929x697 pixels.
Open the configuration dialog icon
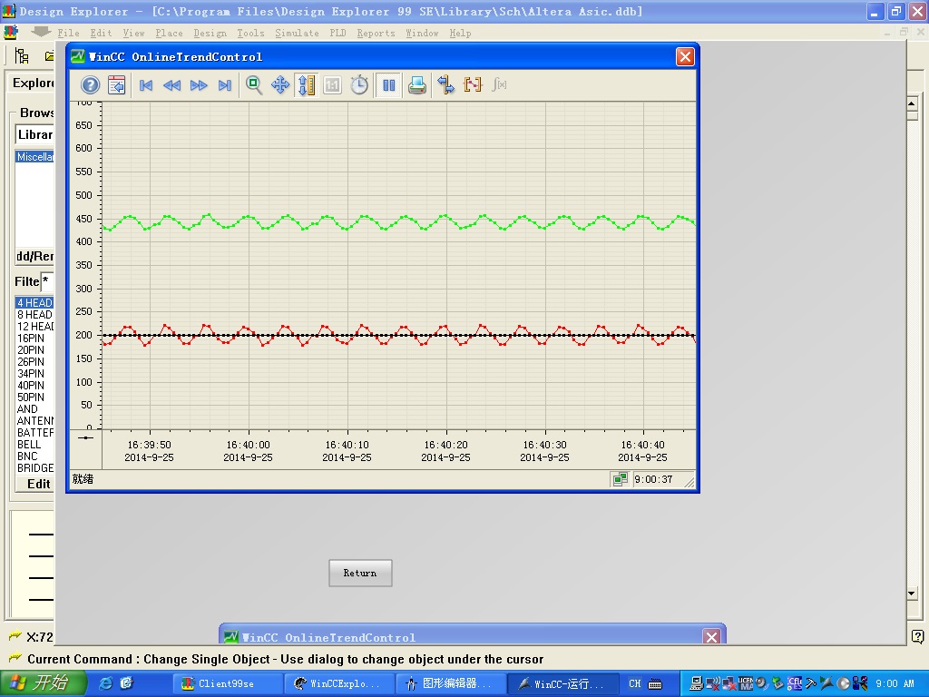(117, 85)
